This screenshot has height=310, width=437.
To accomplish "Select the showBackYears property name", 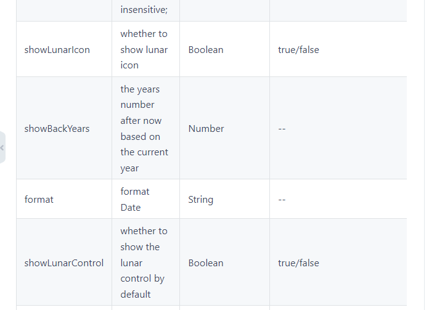I will (x=57, y=128).
